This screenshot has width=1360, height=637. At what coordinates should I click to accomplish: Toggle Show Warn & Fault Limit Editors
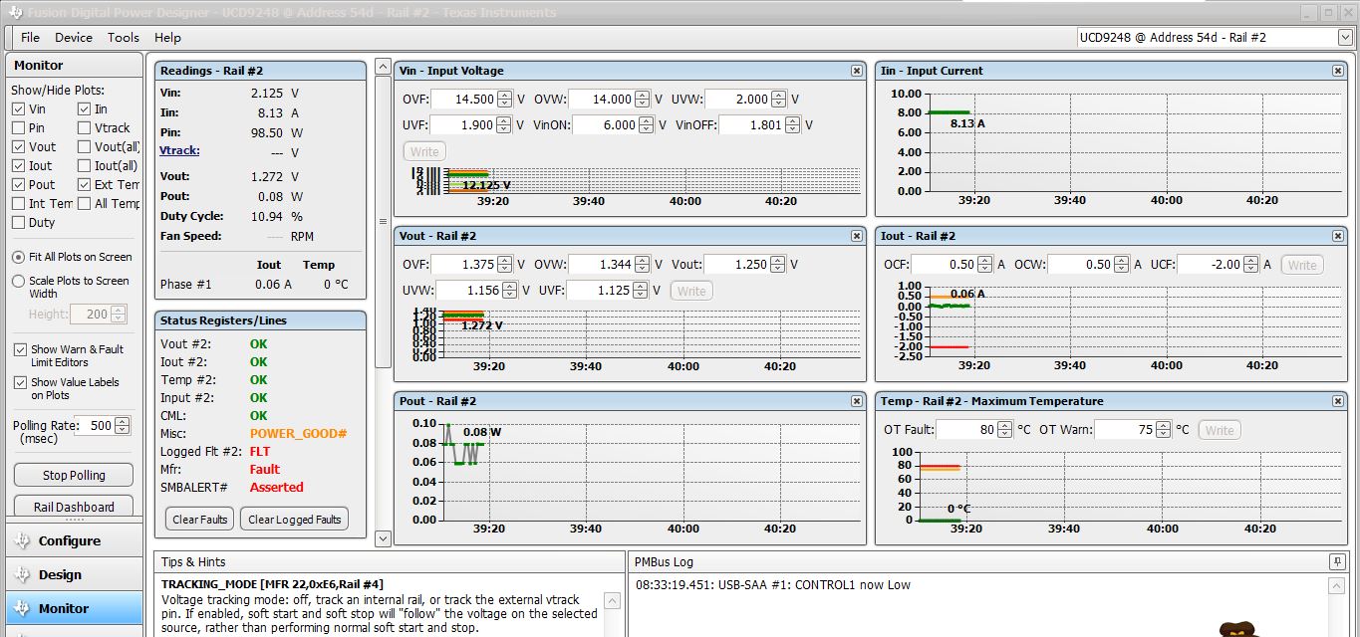[20, 349]
